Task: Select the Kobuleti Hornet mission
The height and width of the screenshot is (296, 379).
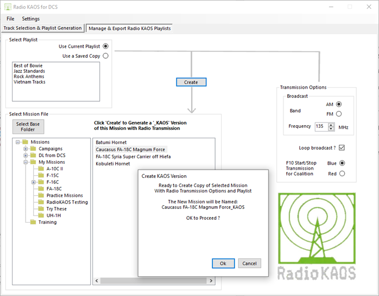Action: (x=112, y=164)
